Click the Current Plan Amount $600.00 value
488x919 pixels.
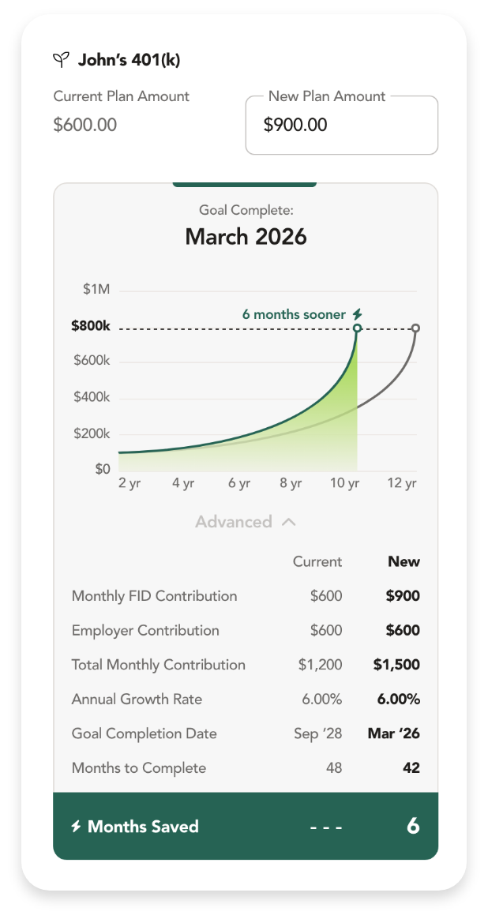click(x=85, y=125)
